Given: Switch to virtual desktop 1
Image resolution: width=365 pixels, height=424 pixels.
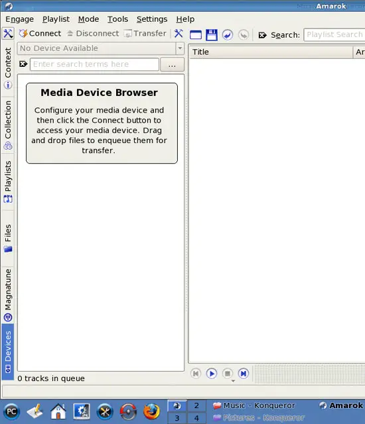Looking at the screenshot, I should click(177, 406).
